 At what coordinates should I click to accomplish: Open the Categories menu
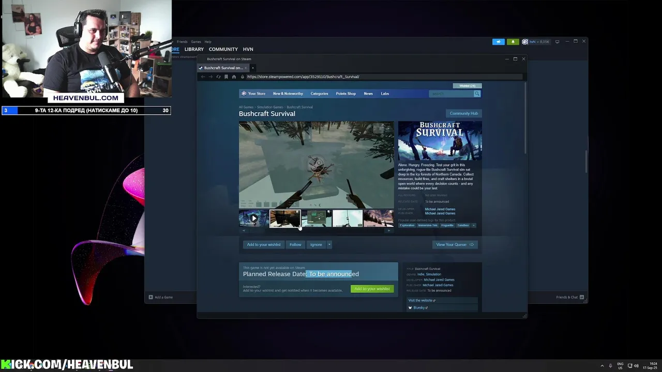pos(319,94)
